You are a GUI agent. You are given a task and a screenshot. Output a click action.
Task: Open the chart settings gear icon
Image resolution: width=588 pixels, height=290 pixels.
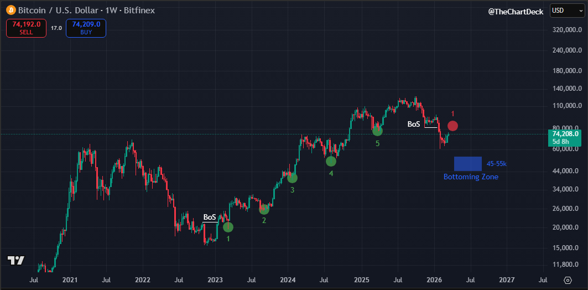pos(568,280)
